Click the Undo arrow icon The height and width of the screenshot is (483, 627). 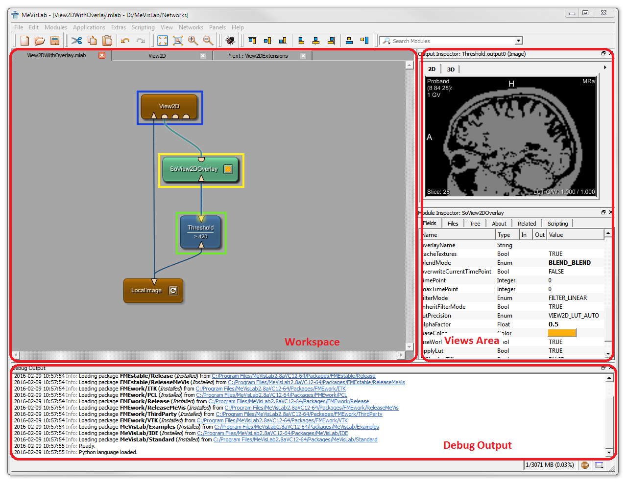click(x=125, y=41)
